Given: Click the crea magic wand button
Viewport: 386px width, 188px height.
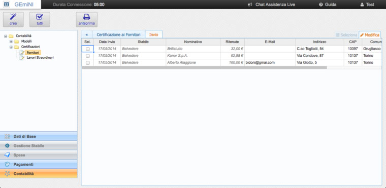Looking at the screenshot, I should click(13, 19).
